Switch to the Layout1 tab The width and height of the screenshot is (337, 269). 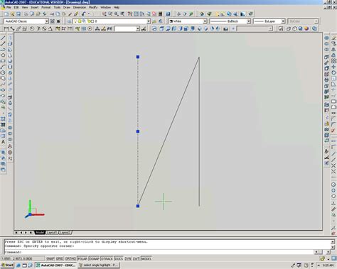(51, 233)
